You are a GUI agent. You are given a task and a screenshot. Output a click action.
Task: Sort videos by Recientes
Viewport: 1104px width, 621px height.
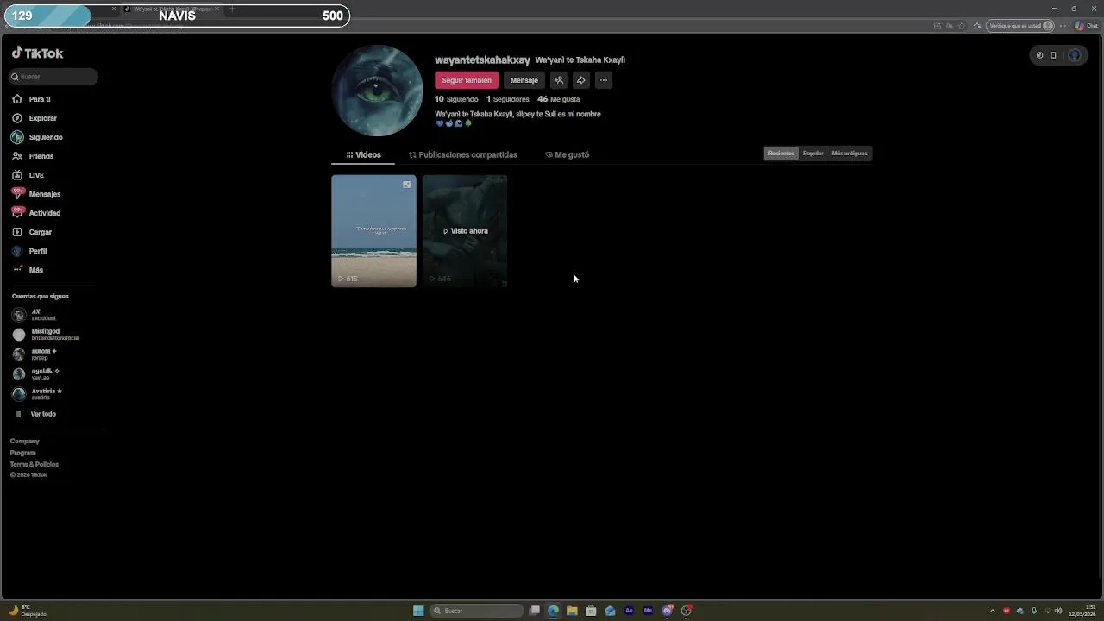pyautogui.click(x=781, y=154)
